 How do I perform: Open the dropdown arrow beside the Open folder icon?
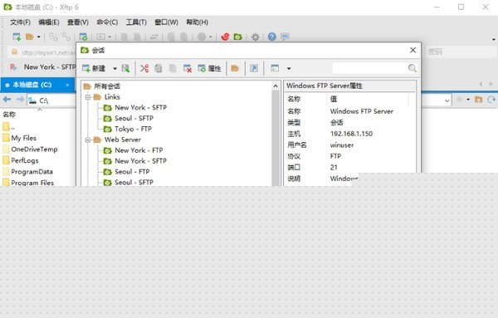tap(38, 37)
